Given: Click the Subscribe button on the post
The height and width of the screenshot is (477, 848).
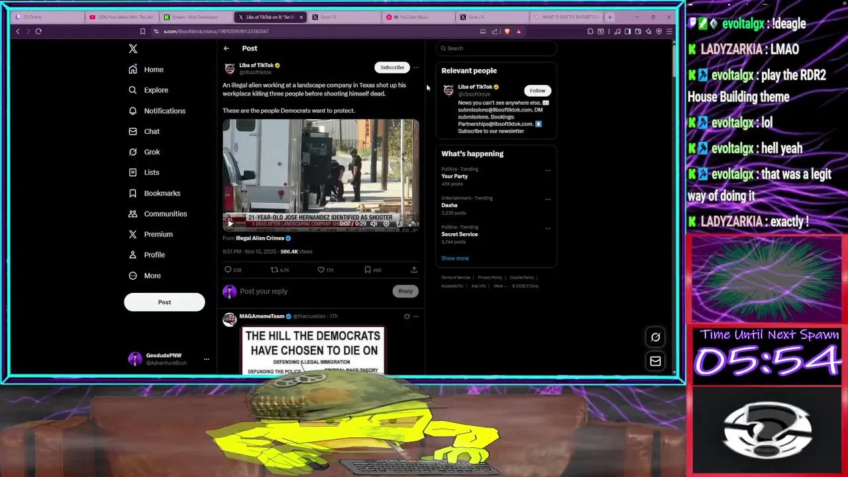Looking at the screenshot, I should pyautogui.click(x=392, y=67).
